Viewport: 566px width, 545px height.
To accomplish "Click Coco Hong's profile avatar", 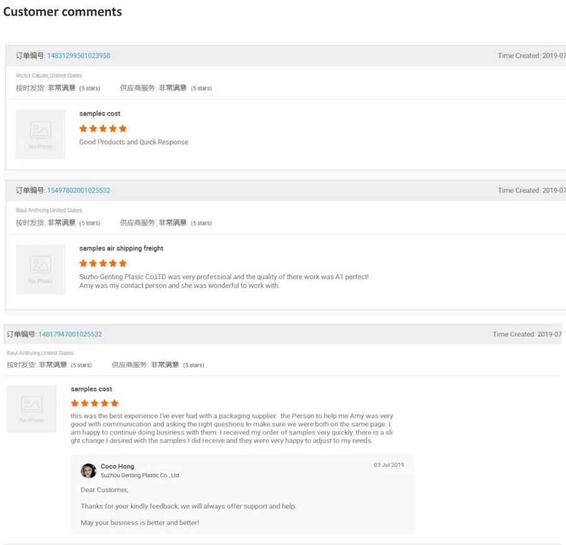I will (x=88, y=471).
